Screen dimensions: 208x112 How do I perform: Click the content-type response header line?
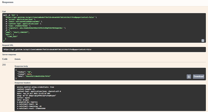click(x=39, y=91)
